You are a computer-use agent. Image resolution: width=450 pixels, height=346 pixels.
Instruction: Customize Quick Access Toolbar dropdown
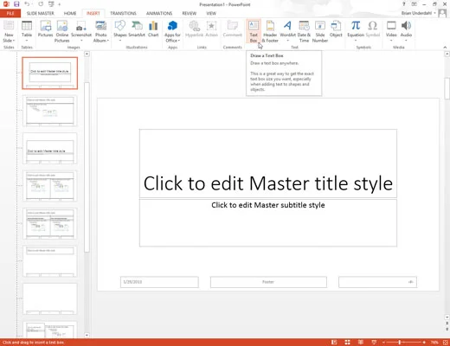(60, 4)
